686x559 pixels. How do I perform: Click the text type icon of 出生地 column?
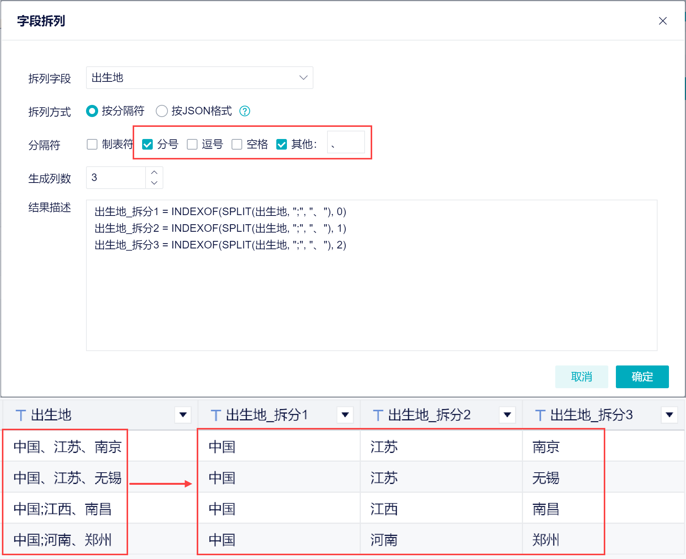[21, 415]
